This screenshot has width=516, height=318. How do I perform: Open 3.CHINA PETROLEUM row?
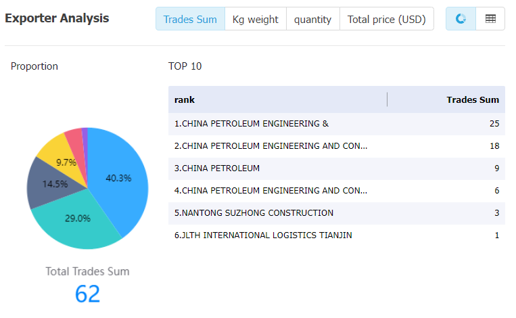(337, 168)
